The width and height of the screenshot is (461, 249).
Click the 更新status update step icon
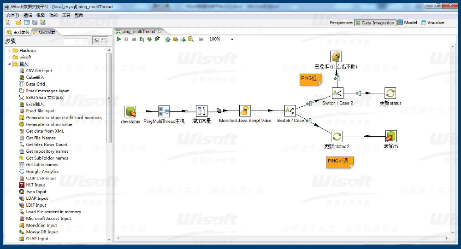tap(390, 93)
